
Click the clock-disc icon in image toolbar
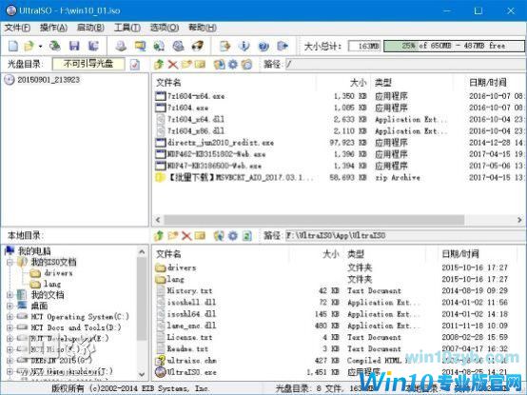[246, 64]
